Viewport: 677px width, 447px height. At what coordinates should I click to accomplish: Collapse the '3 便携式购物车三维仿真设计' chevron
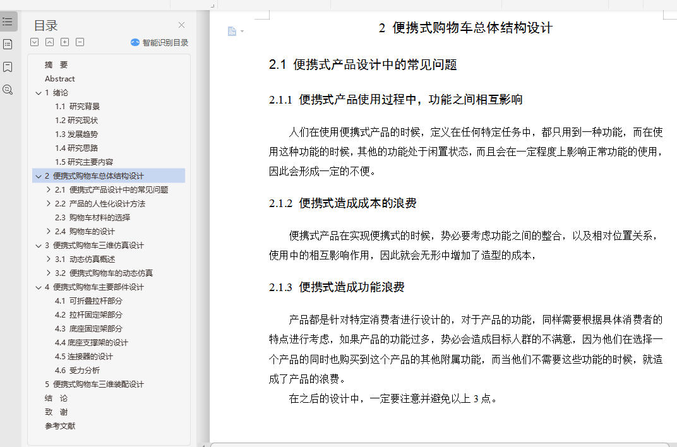coord(39,246)
